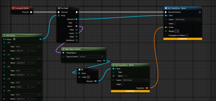Select the At node header
Screen dimensions: 216x101
[x=87, y=69]
